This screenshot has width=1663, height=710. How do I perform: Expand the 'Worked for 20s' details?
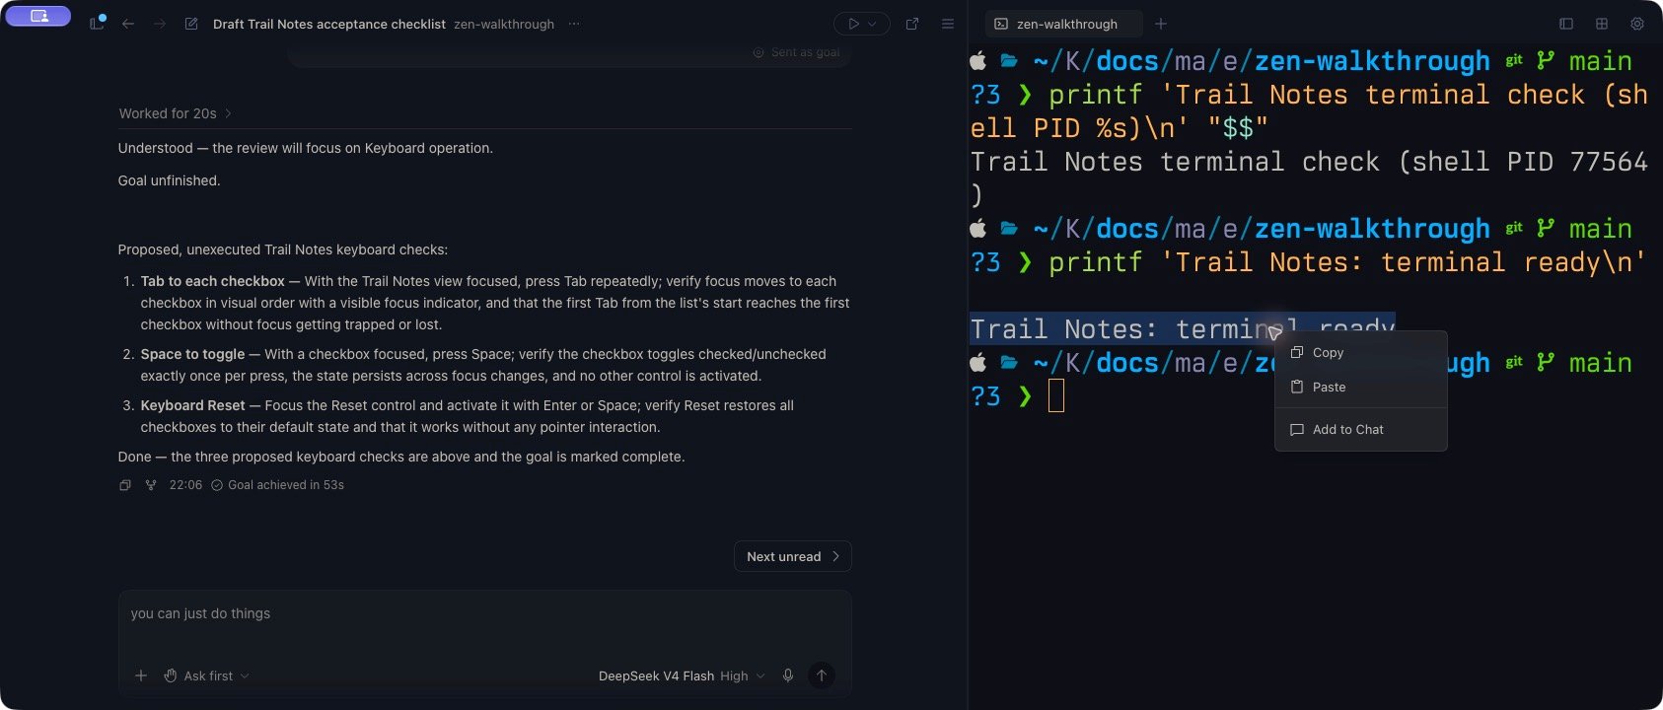[176, 113]
